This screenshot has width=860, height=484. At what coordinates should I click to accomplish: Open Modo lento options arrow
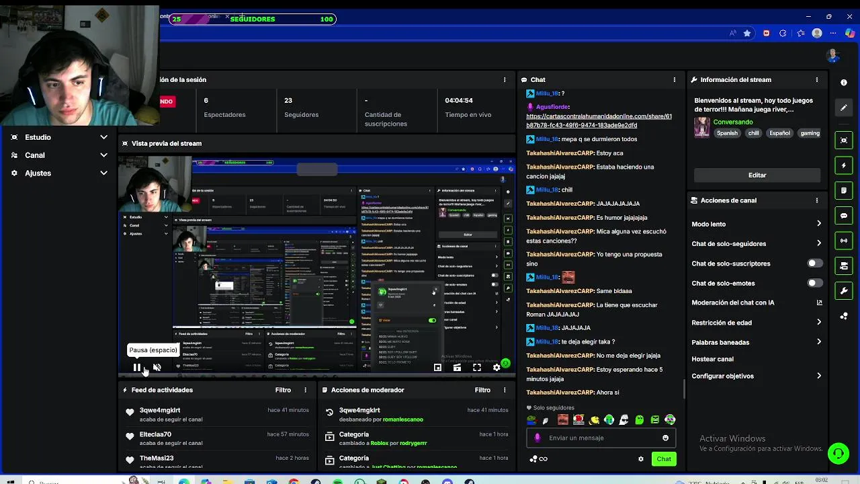coord(818,224)
